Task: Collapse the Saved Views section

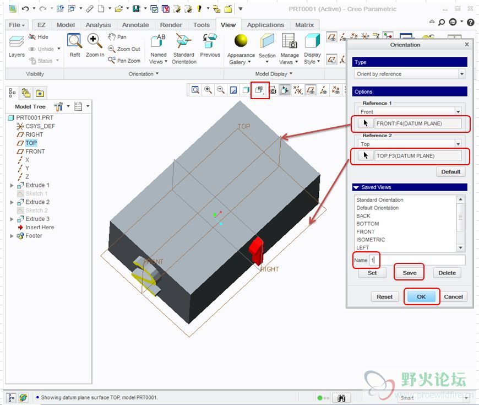Action: click(356, 187)
